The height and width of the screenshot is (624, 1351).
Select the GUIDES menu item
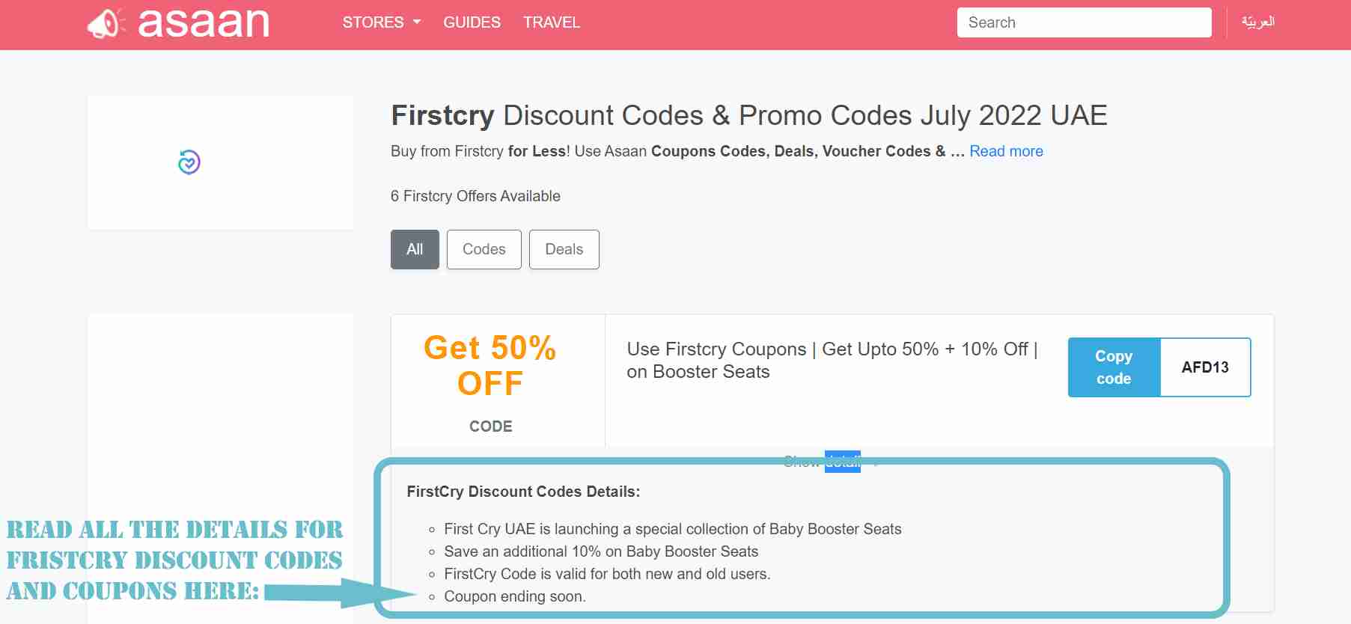pyautogui.click(x=472, y=22)
